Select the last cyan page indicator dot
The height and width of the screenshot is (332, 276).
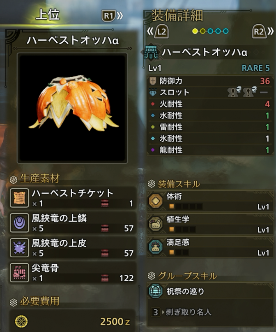tap(226, 31)
